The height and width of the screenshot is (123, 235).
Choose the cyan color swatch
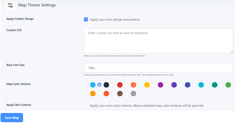pyautogui.click(x=201, y=85)
